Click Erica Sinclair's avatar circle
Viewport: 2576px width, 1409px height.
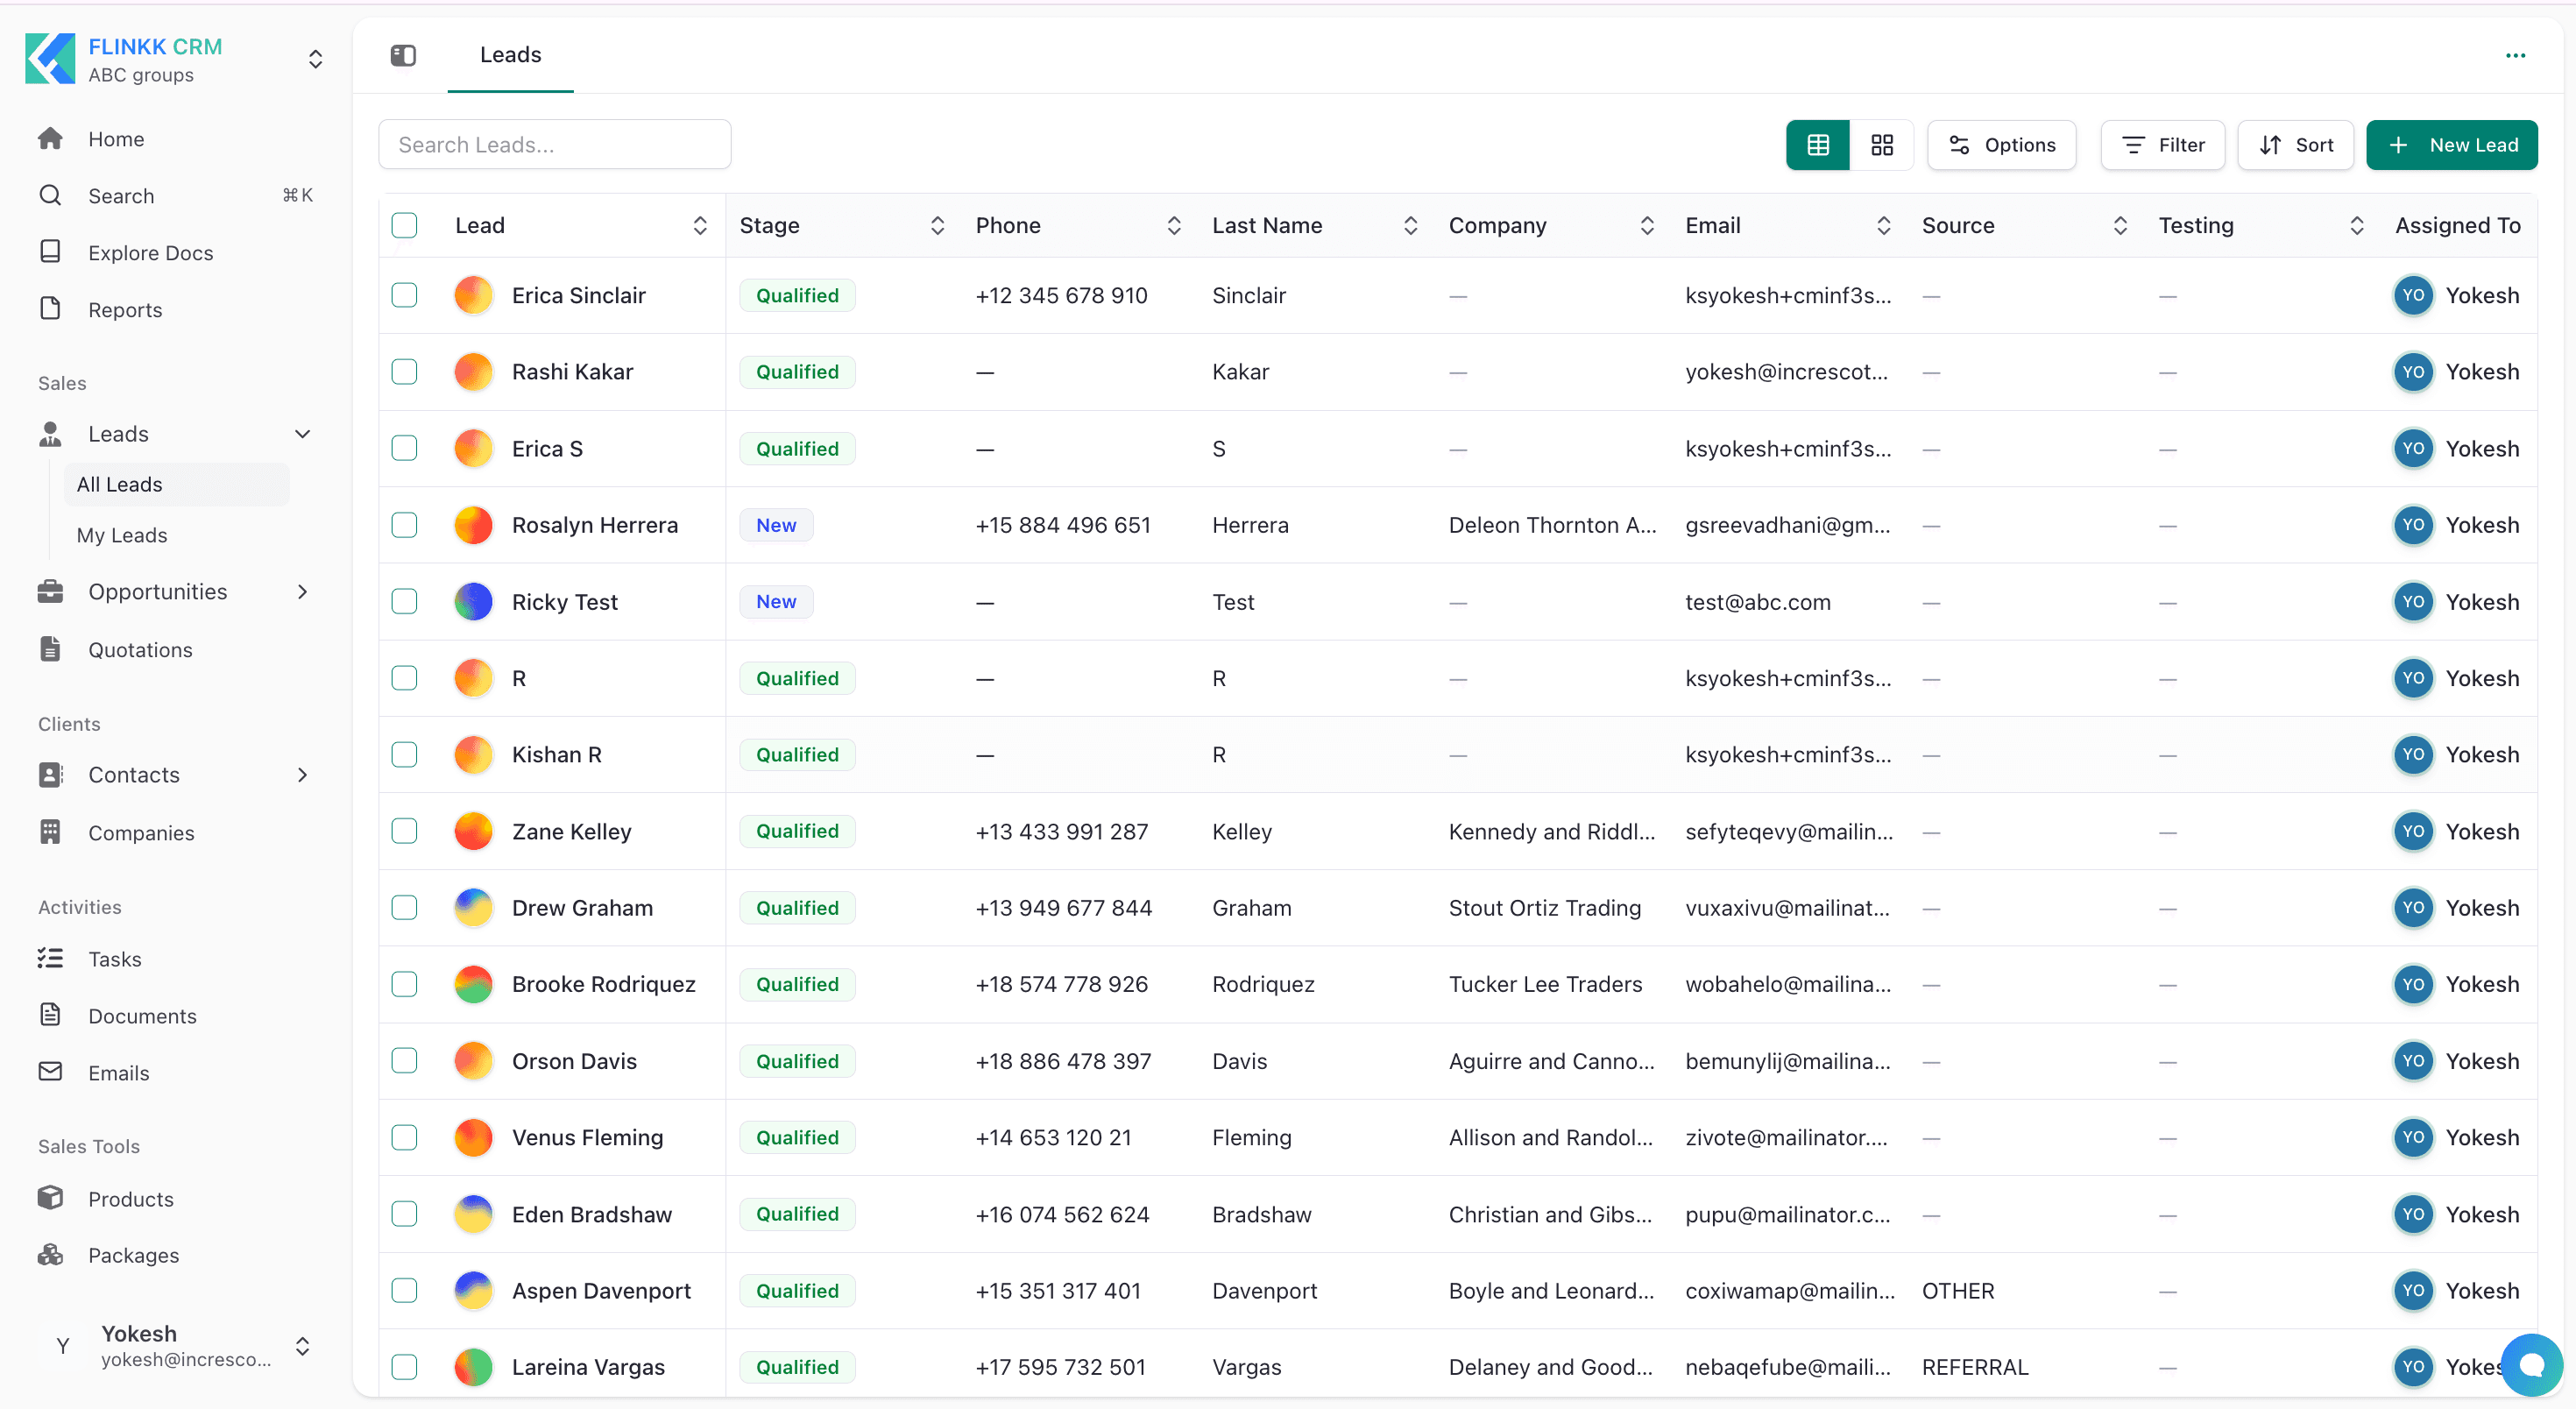point(474,295)
